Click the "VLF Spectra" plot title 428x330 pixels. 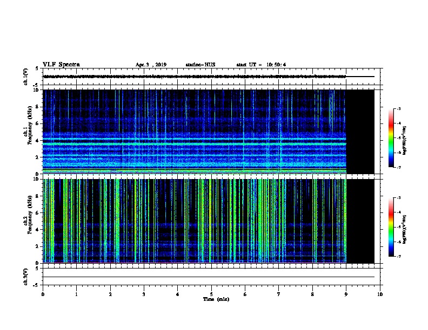pos(61,65)
